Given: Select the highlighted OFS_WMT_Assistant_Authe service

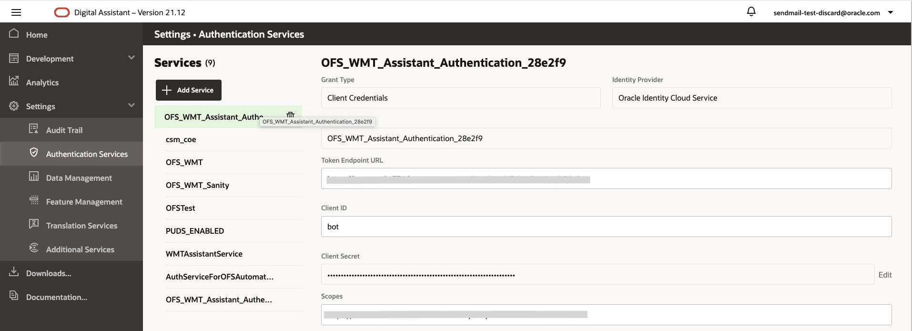Looking at the screenshot, I should pos(228,117).
